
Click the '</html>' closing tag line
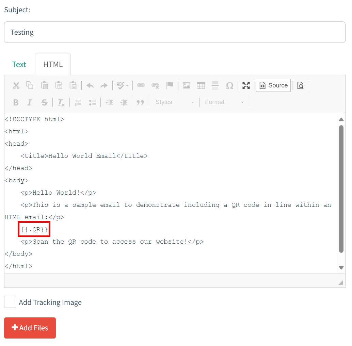(x=18, y=266)
